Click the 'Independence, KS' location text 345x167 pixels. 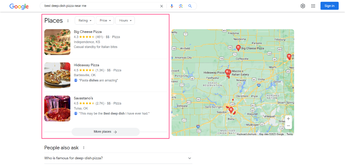pos(87,42)
